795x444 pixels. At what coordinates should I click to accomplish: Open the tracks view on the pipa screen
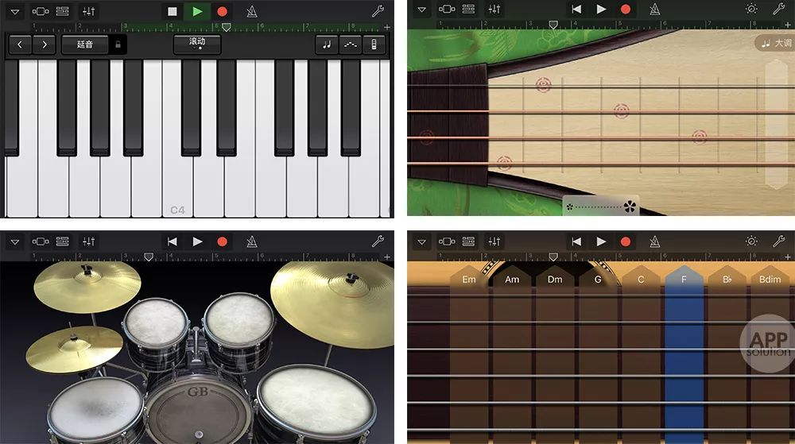pos(469,10)
